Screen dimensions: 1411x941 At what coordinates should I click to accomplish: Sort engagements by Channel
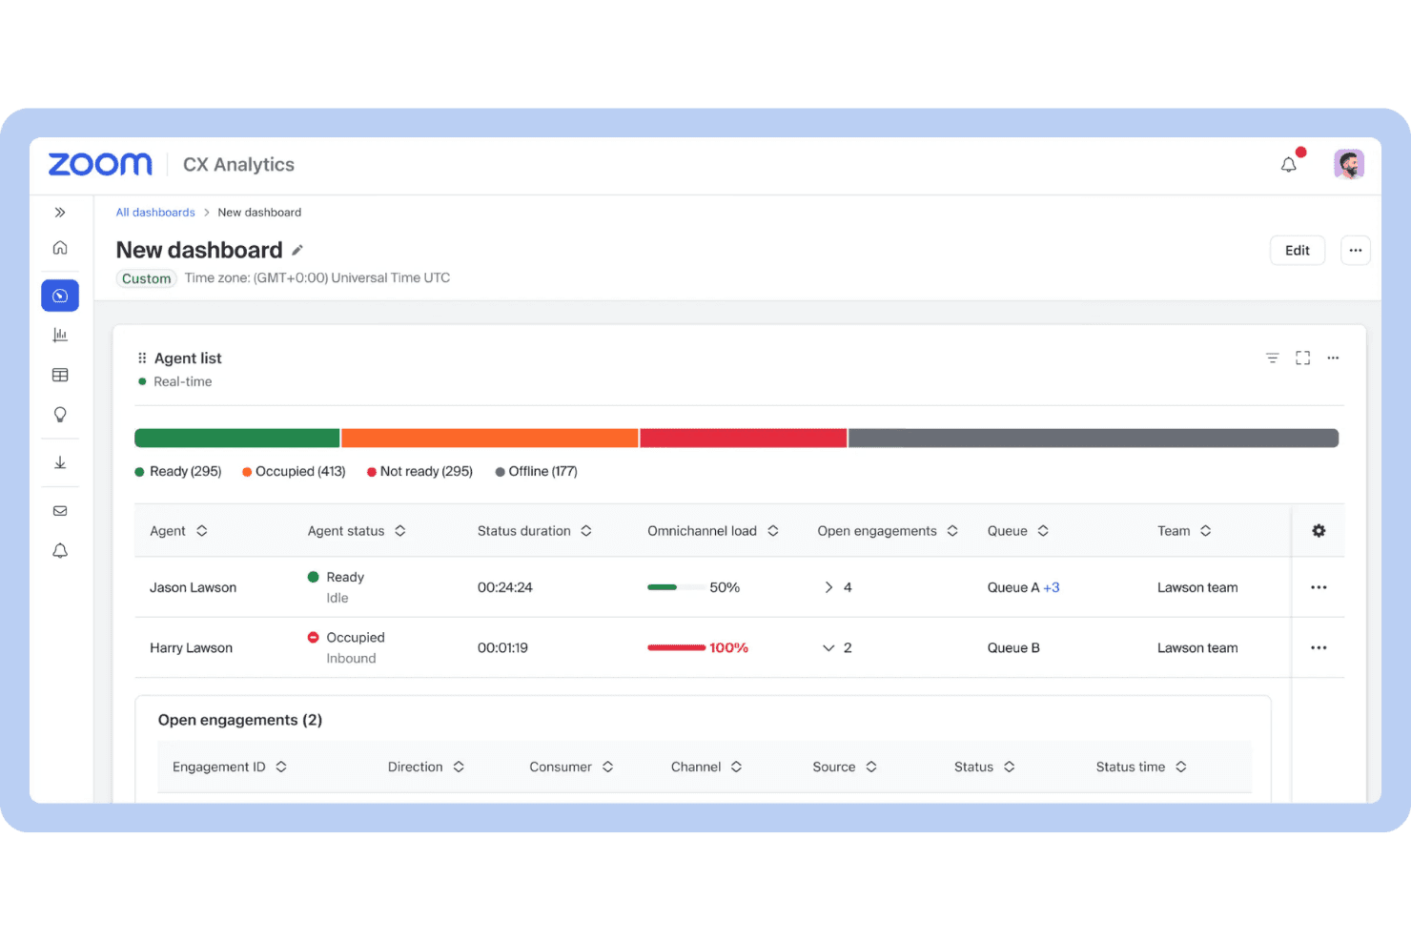point(736,767)
